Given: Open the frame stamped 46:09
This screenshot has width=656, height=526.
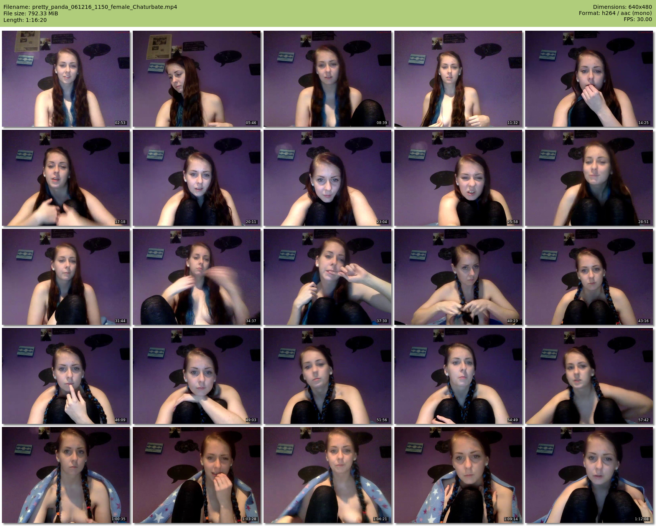Looking at the screenshot, I should coord(66,376).
